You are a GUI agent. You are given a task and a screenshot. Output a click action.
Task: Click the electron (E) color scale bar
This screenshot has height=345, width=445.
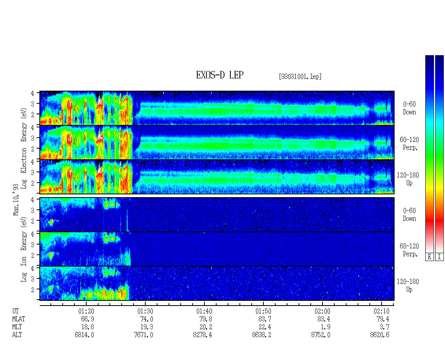pos(429,154)
